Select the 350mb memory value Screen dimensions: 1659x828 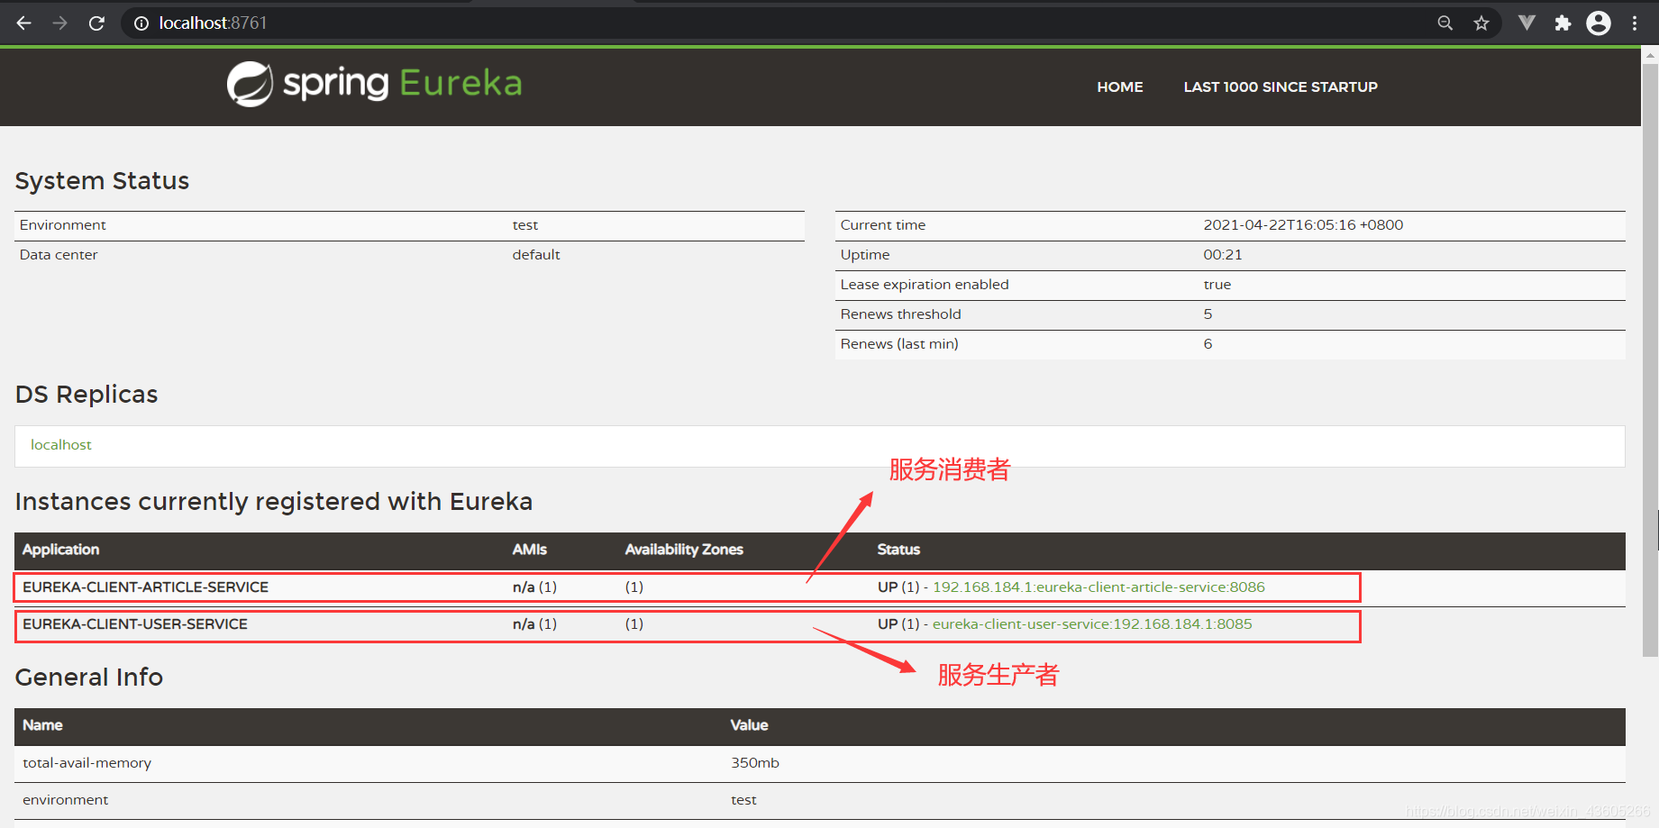pyautogui.click(x=755, y=763)
